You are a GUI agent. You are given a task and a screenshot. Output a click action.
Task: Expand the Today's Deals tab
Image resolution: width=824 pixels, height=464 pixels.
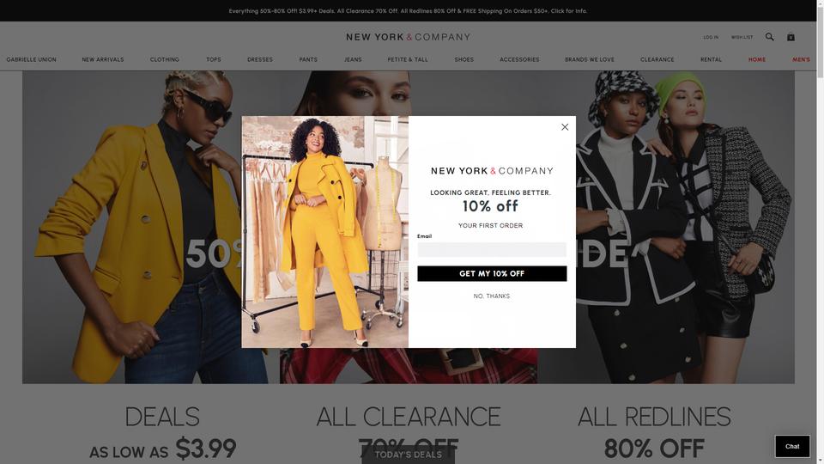pyautogui.click(x=409, y=455)
